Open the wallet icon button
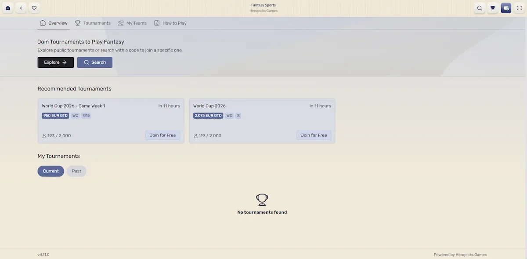The height and width of the screenshot is (259, 527). coord(506,8)
